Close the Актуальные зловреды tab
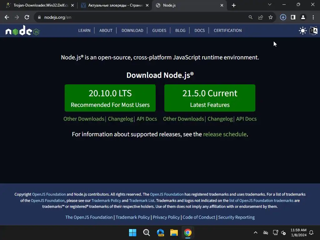This screenshot has height=240, width=320. click(x=147, y=5)
